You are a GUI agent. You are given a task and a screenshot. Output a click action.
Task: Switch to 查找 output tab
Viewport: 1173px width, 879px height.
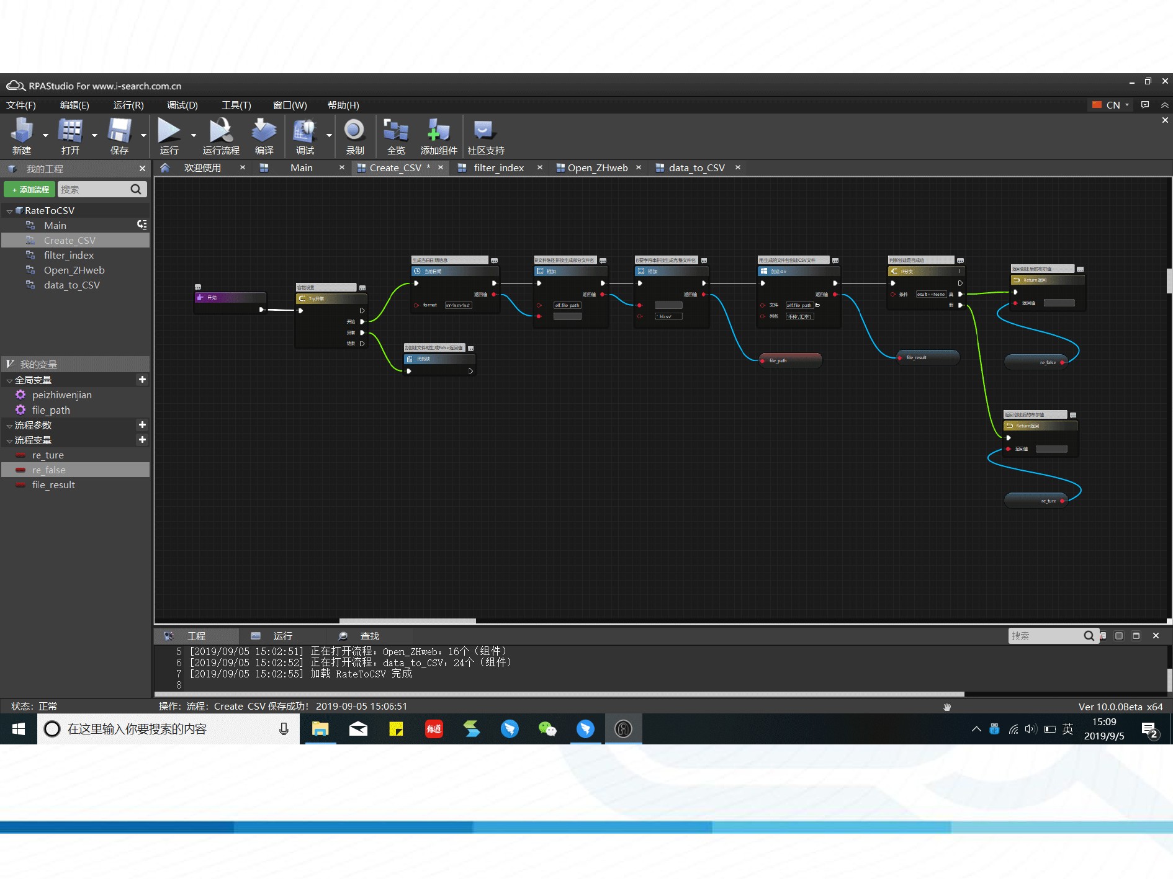pos(369,636)
